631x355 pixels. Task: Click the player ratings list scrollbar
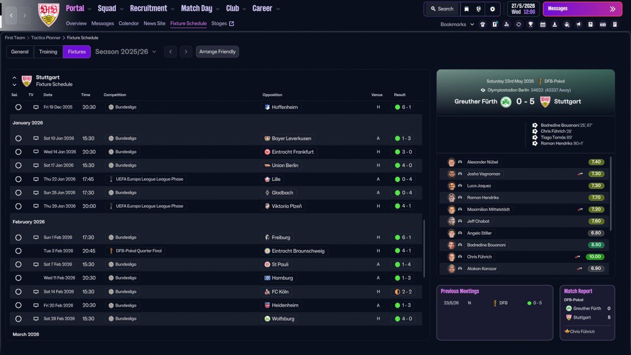point(611,193)
